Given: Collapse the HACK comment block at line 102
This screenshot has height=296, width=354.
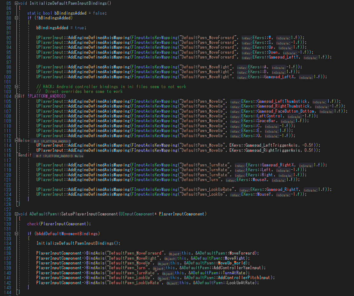Looking at the screenshot, I should click(17, 87).
